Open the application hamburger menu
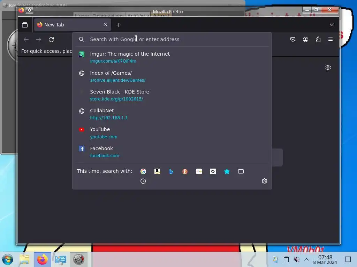This screenshot has height=267, width=357. [331, 39]
